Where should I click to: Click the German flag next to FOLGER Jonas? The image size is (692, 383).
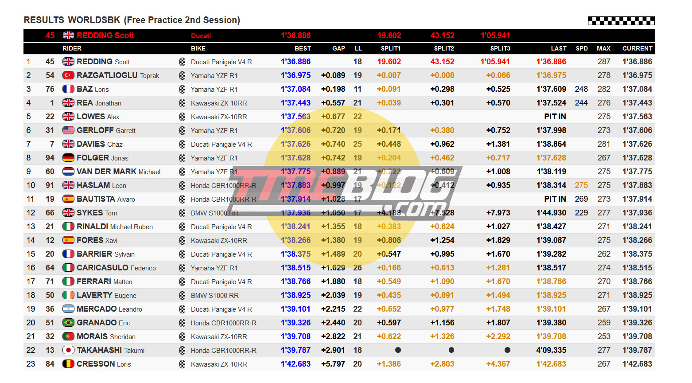(x=68, y=158)
